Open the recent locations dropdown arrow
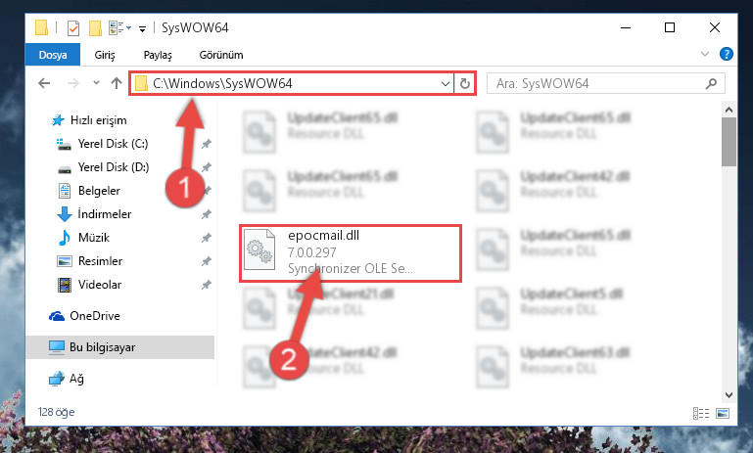Image resolution: width=753 pixels, height=453 pixels. pos(96,83)
